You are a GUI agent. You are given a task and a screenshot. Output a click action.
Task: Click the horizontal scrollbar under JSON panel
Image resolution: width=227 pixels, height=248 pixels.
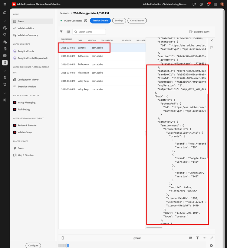point(154,227)
